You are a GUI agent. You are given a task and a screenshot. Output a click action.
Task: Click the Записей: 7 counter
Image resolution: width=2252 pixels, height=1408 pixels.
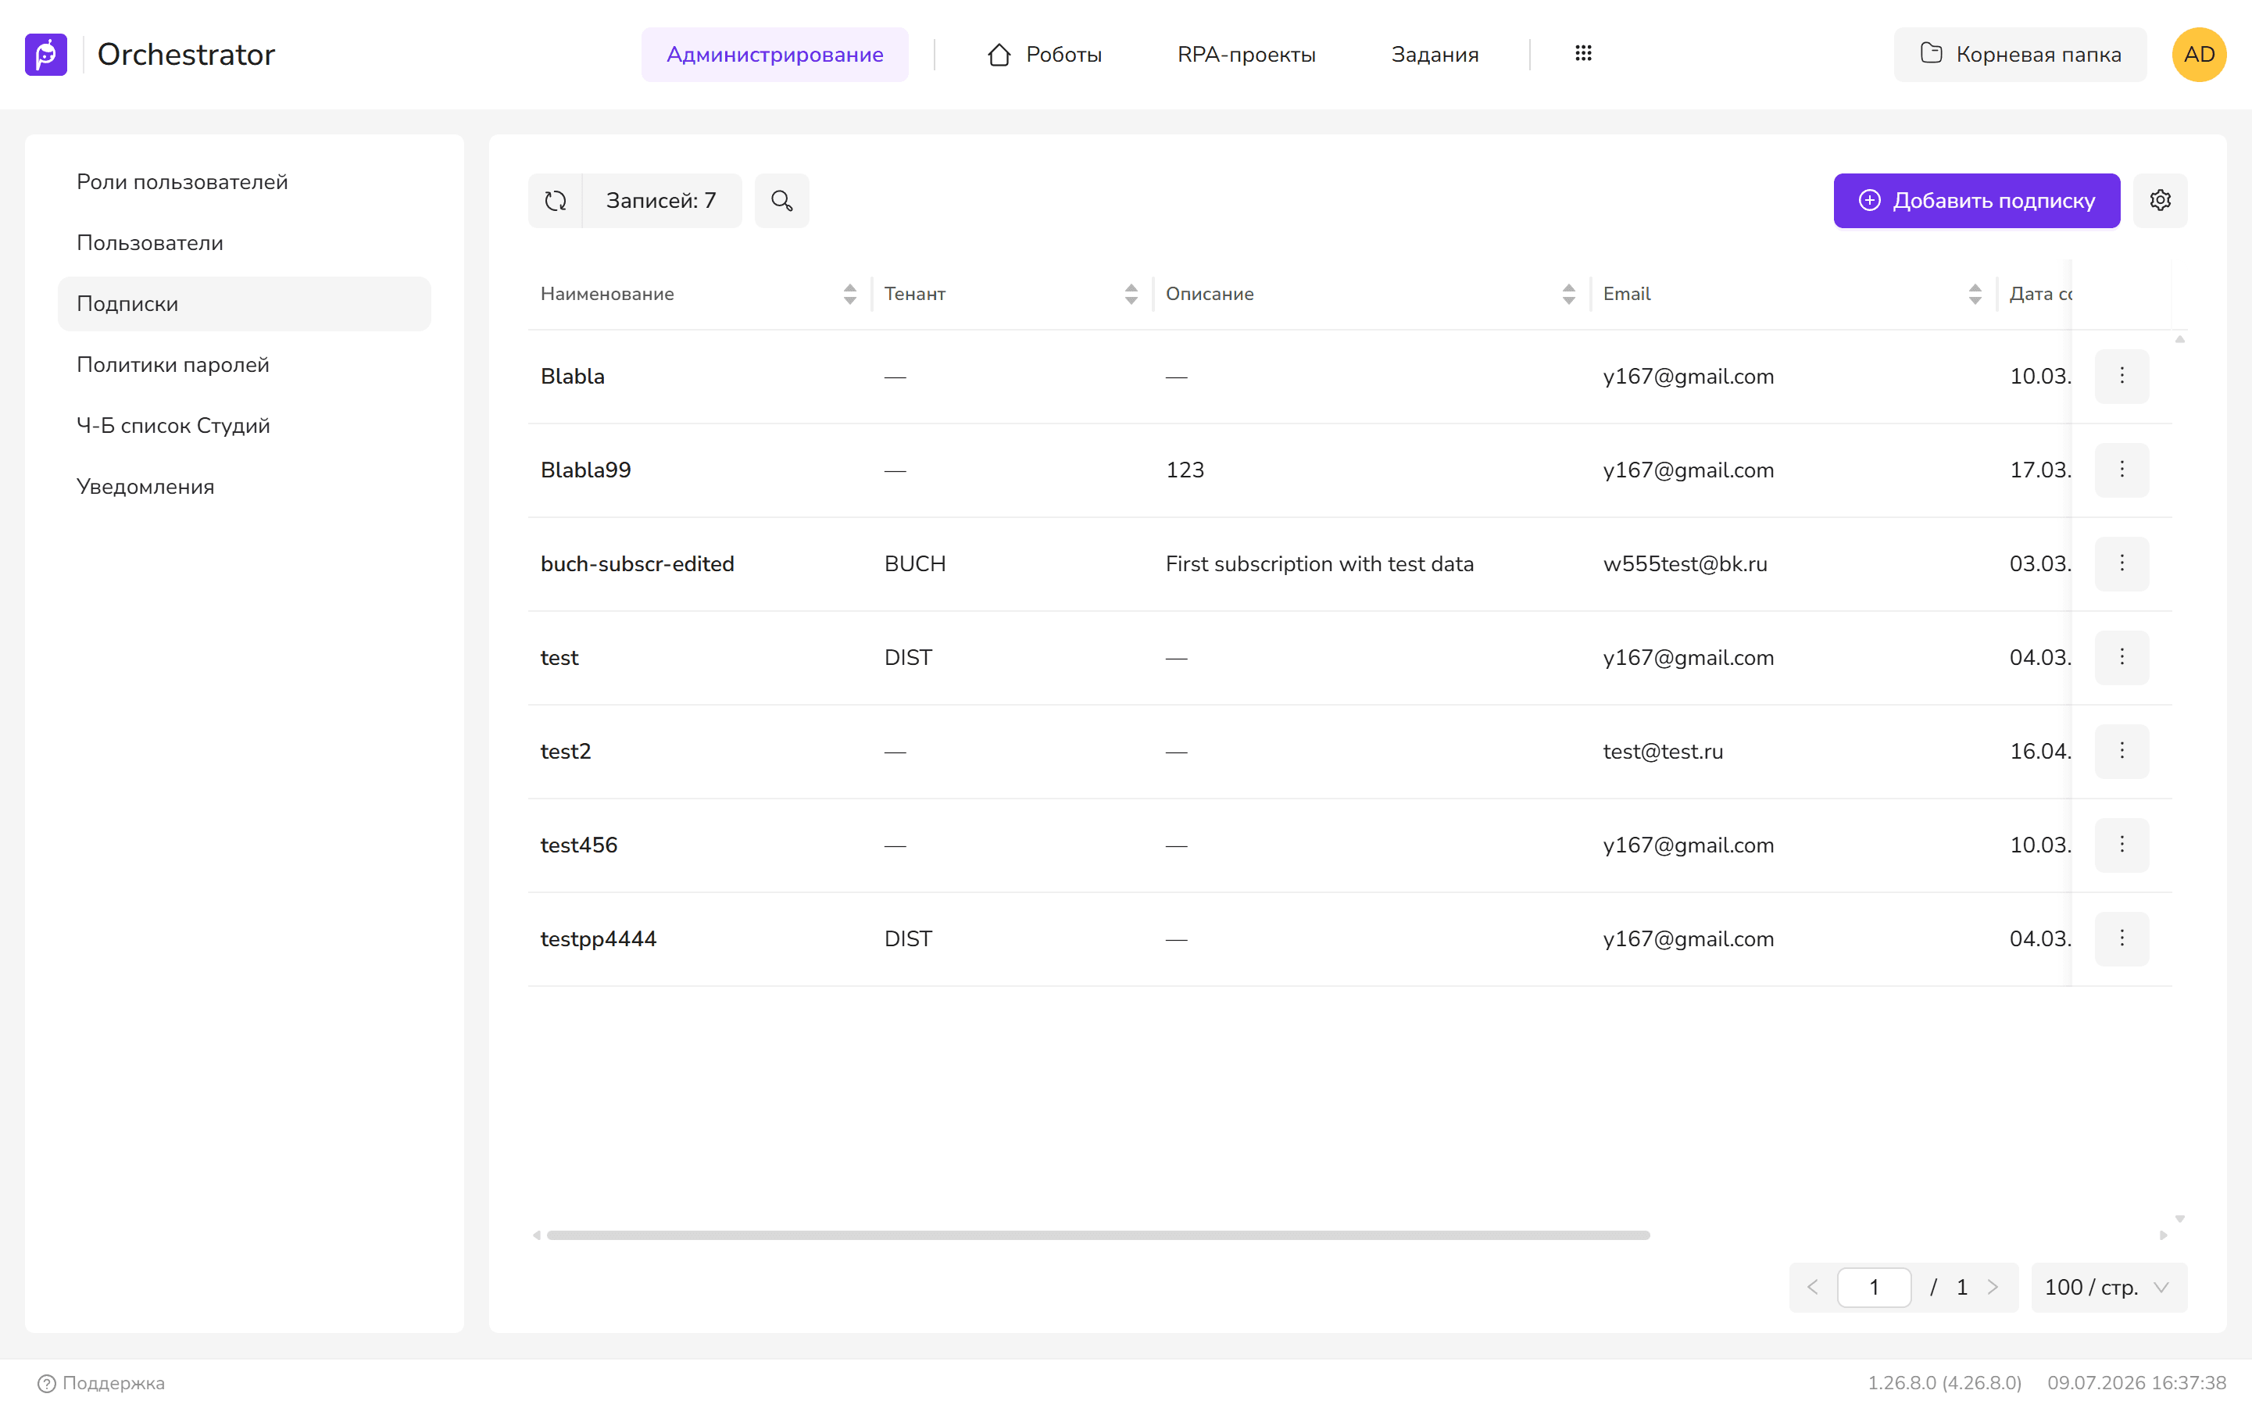(x=661, y=200)
